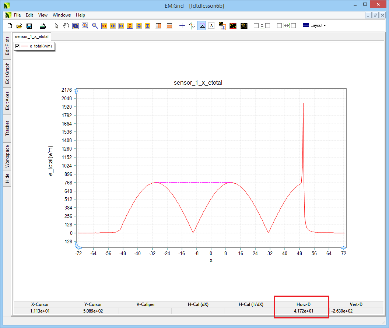
Task: Click the text annotation 'A' icon
Action: click(x=211, y=26)
